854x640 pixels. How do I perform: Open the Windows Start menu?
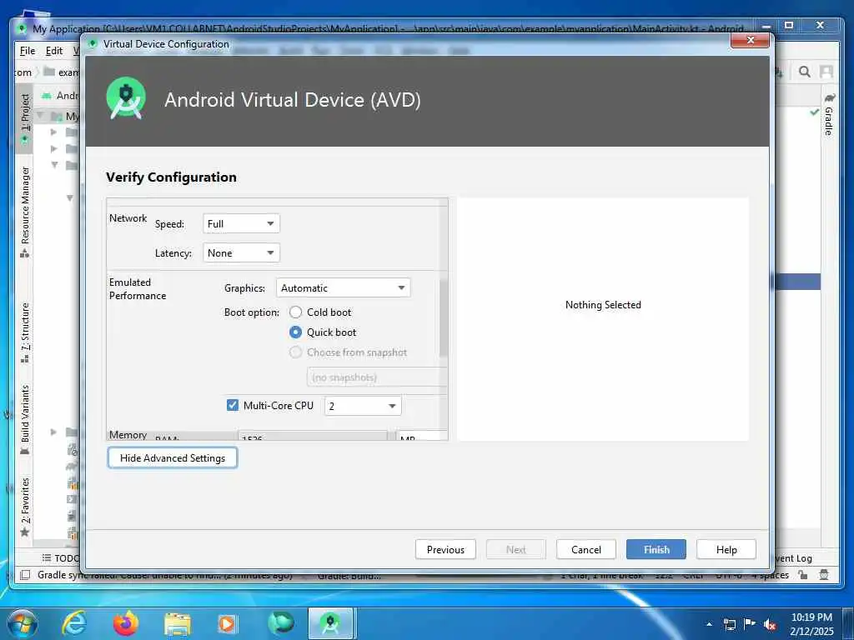tap(23, 623)
